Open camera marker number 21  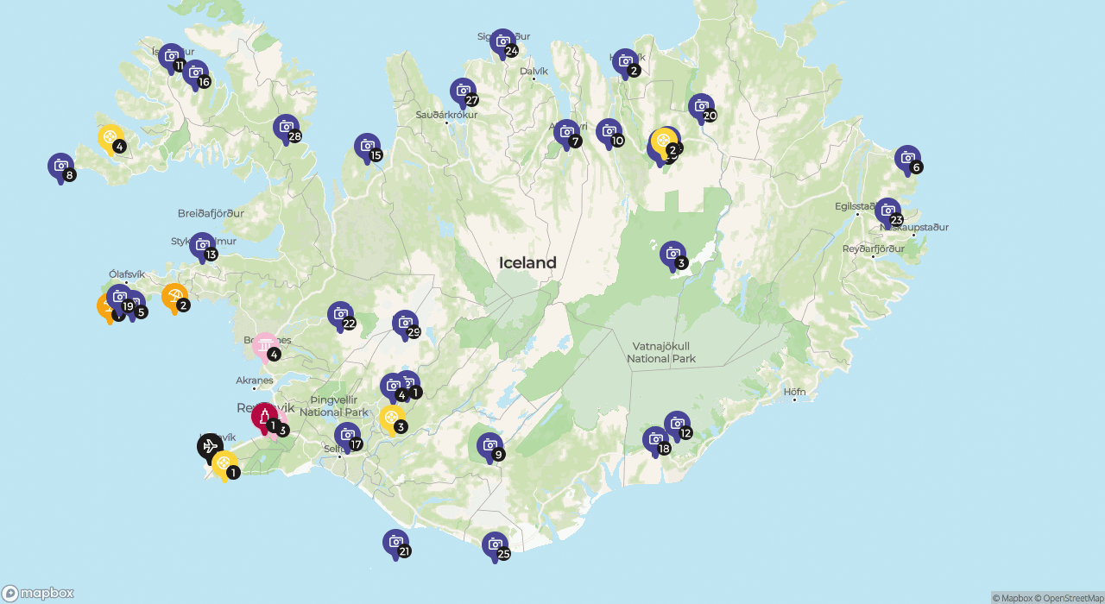(x=395, y=543)
